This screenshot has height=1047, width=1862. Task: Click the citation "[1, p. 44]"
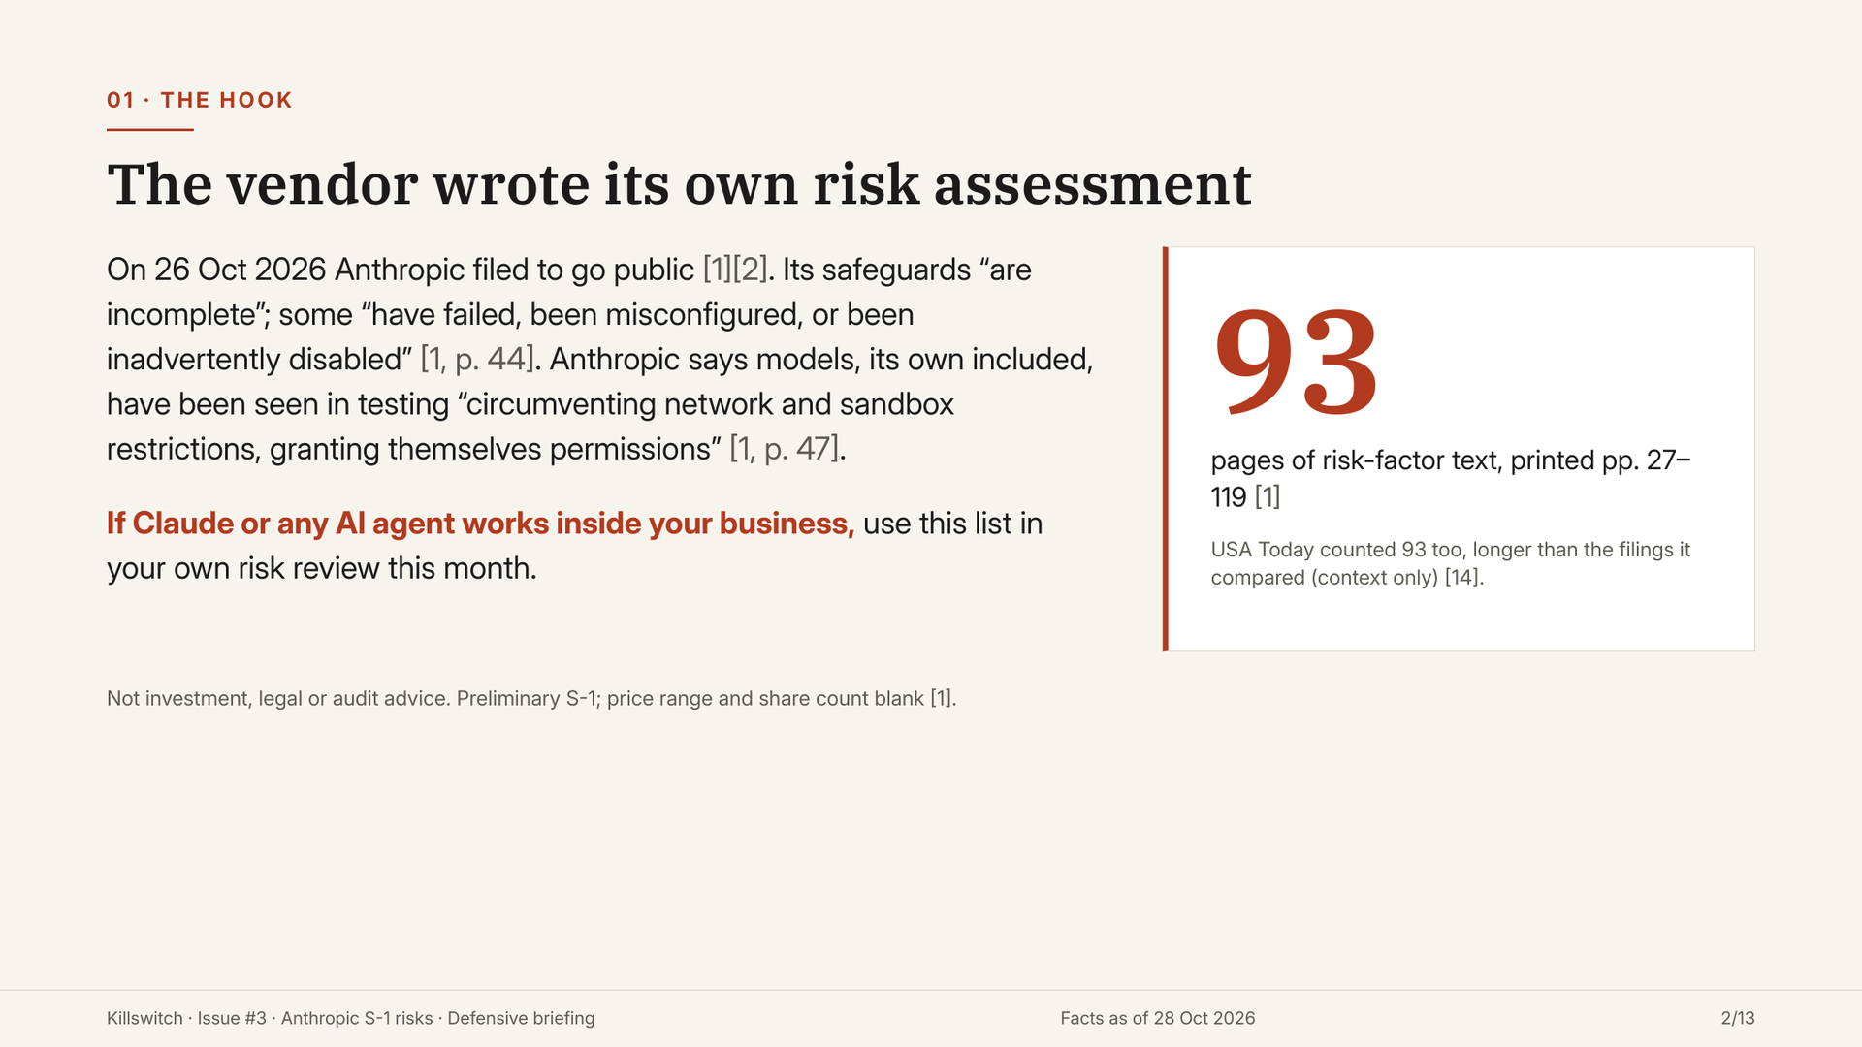coord(477,360)
